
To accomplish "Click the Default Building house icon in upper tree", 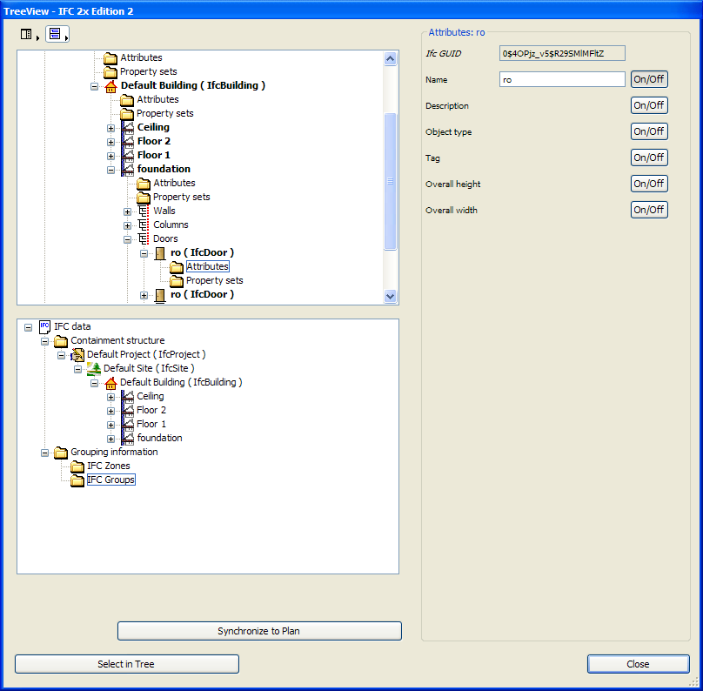I will (x=110, y=86).
